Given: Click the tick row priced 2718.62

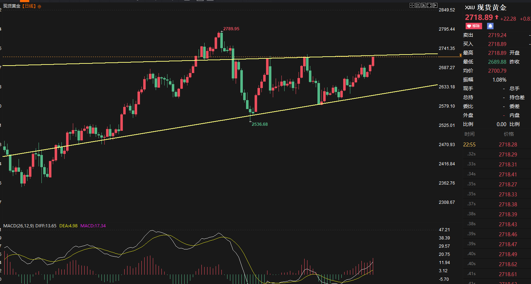Looking at the screenshot, I should (x=497, y=264).
